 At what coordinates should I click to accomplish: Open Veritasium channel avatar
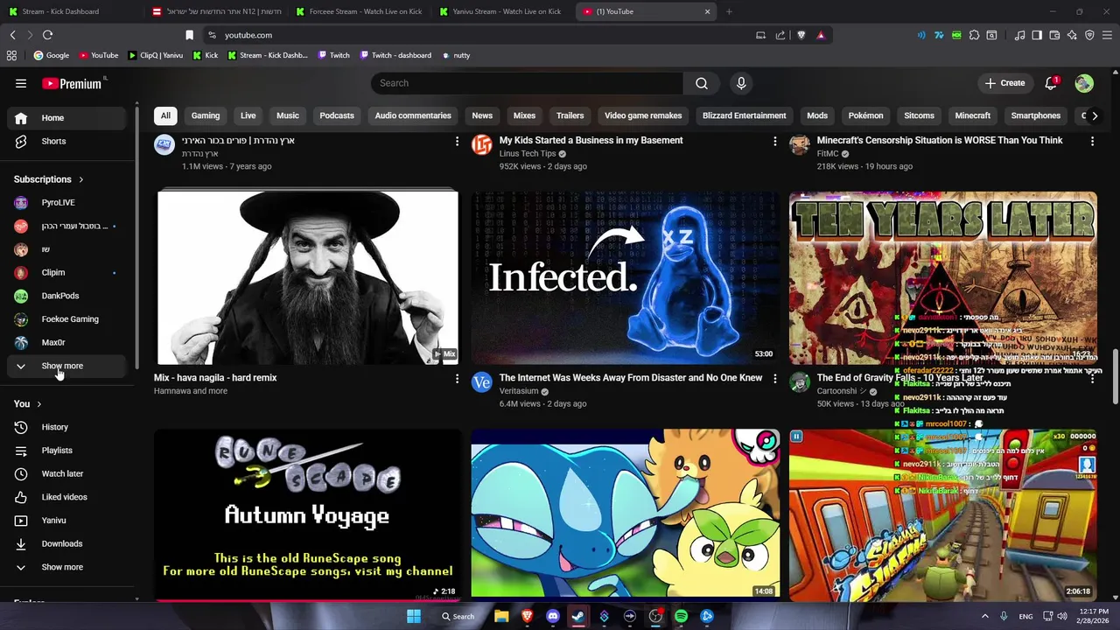point(482,382)
